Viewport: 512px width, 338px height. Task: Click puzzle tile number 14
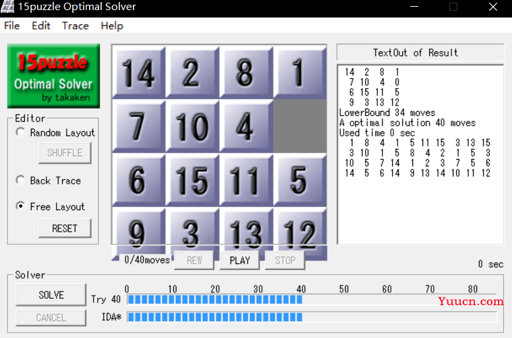tap(138, 71)
